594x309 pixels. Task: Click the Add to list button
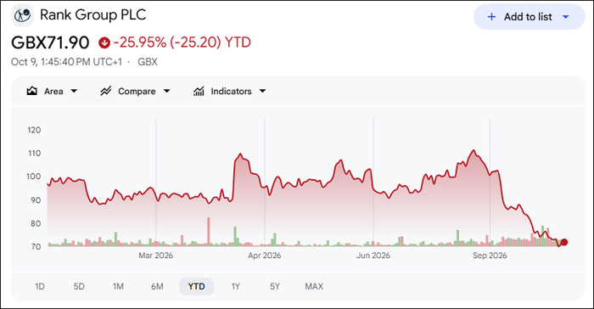pos(530,17)
